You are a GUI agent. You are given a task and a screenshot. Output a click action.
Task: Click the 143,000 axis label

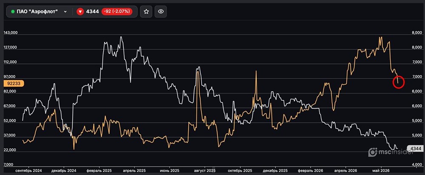click(10, 33)
